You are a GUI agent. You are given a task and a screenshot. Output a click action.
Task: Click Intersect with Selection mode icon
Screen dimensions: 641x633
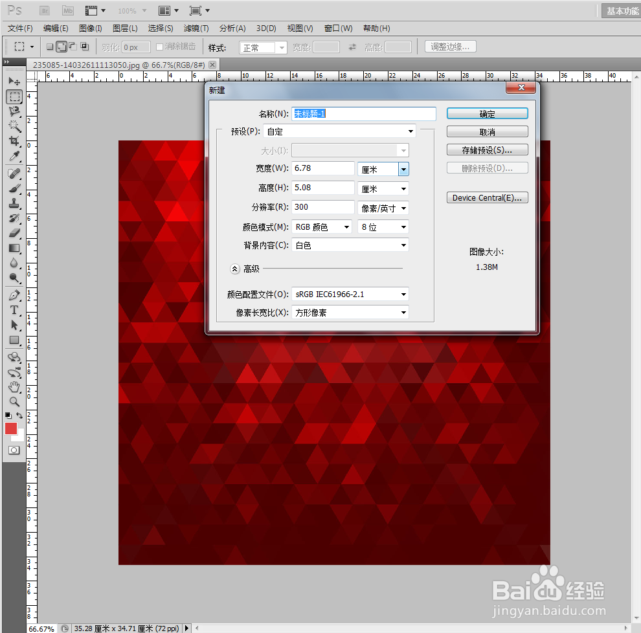85,46
